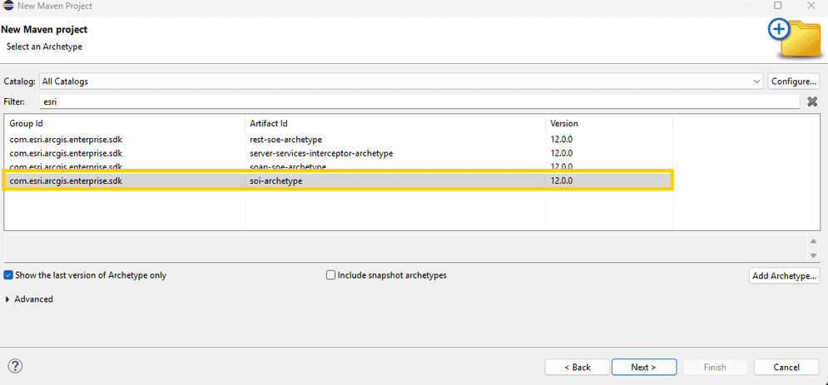Click the Next button
The width and height of the screenshot is (828, 385).
click(643, 367)
